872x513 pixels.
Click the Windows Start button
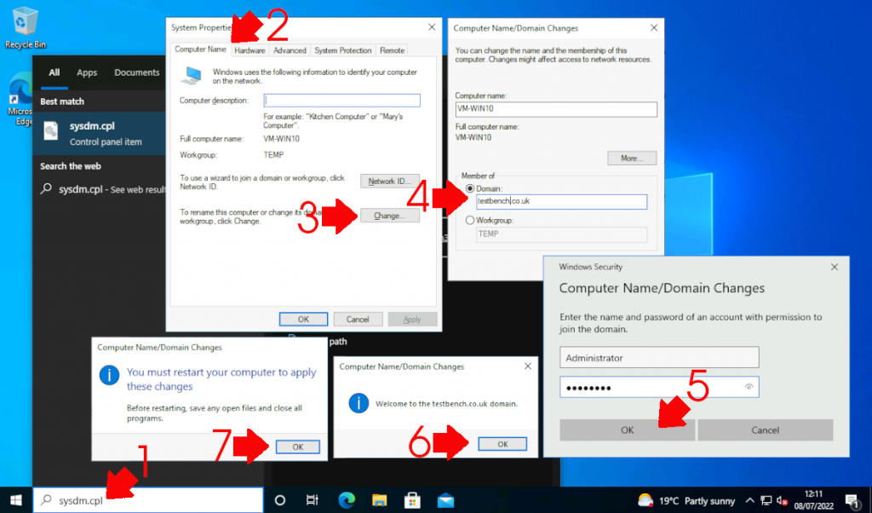click(x=15, y=500)
